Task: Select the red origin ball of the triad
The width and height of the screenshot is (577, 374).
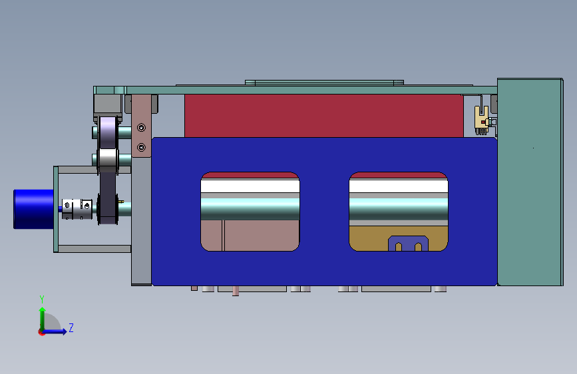Action: click(41, 332)
